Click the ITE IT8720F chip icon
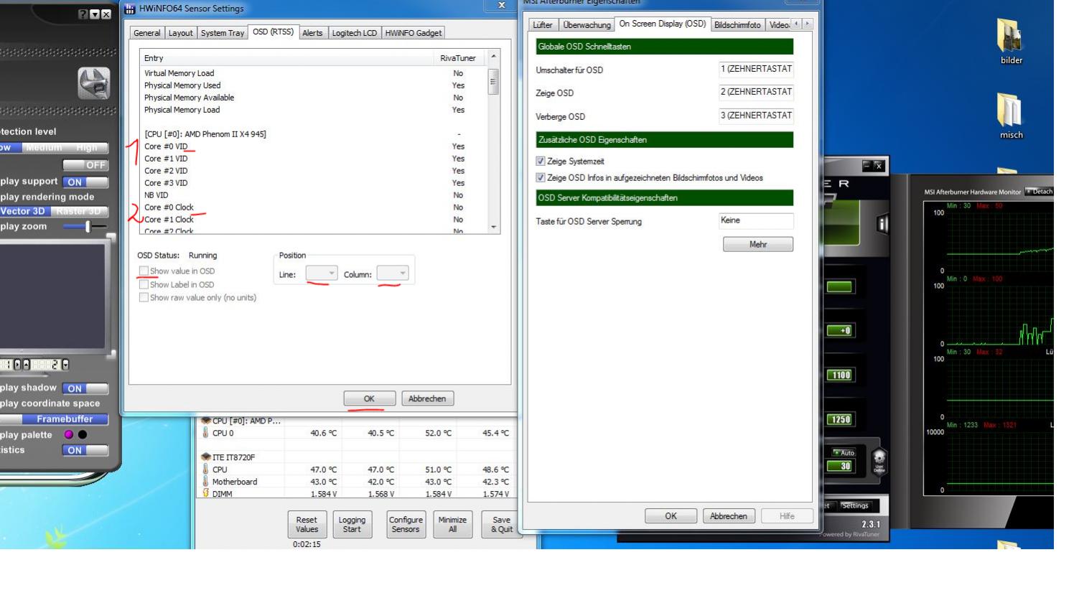The width and height of the screenshot is (1079, 603). point(206,457)
